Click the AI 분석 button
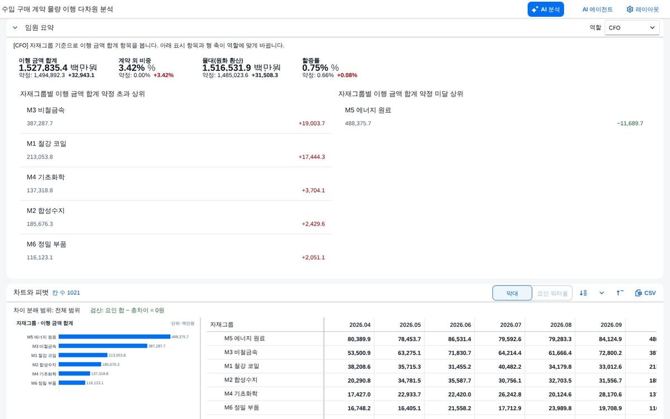670x419 pixels. tap(545, 9)
